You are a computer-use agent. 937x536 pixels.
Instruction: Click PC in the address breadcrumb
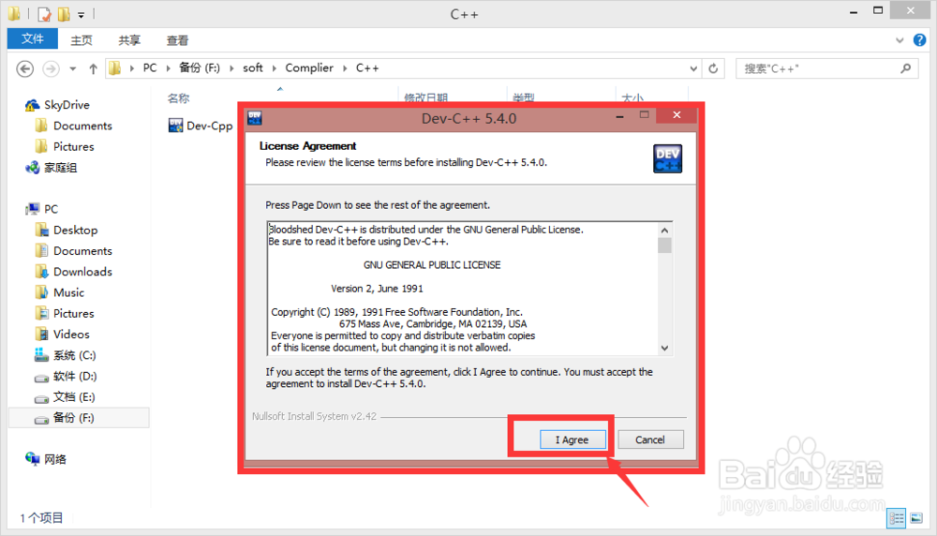click(150, 68)
